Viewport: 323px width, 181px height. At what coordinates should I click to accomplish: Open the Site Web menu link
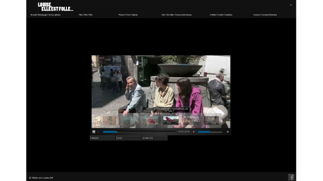pyautogui.click(x=176, y=15)
